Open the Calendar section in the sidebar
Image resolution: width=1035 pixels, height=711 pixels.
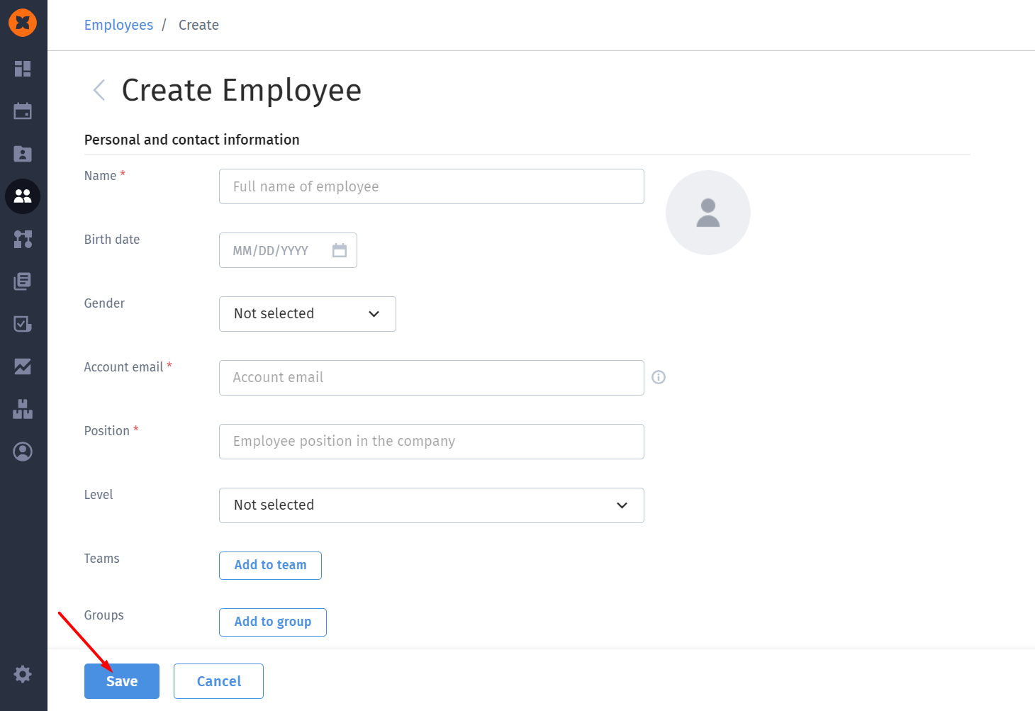(23, 111)
